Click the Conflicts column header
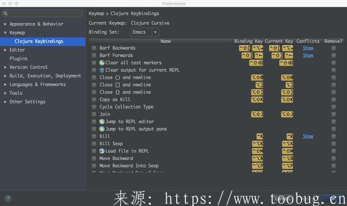This screenshot has width=347, height=206. pos(308,41)
